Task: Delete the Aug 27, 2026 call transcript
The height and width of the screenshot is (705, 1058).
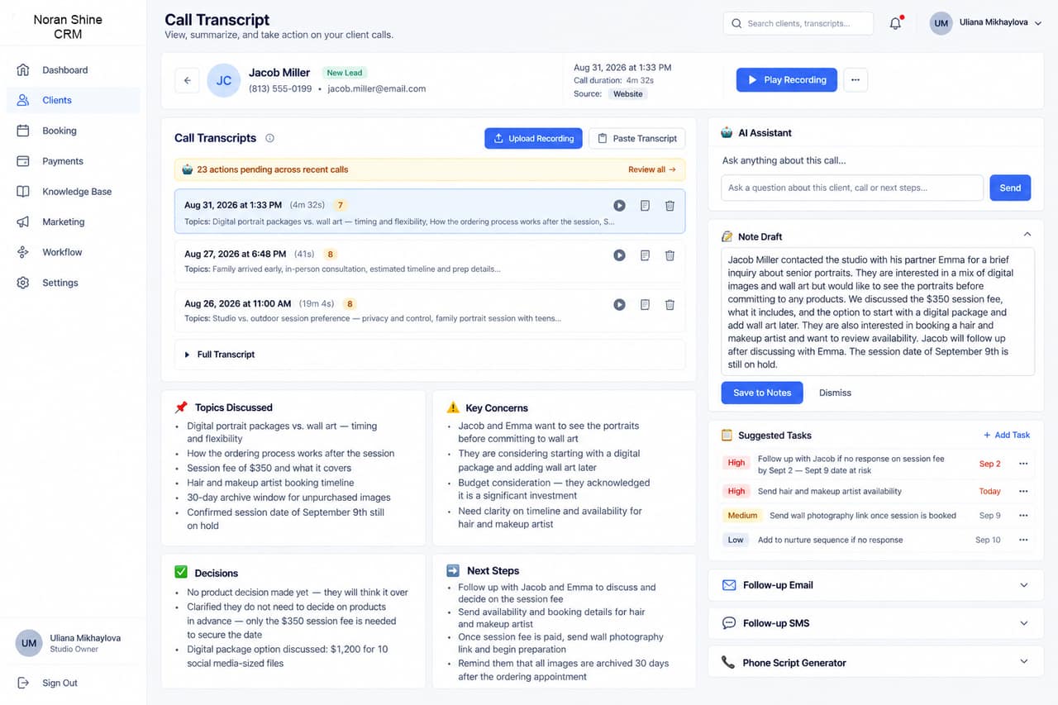Action: coord(670,255)
